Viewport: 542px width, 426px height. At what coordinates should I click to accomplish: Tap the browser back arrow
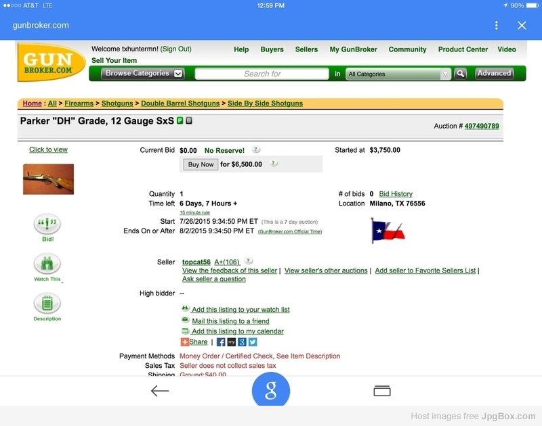(160, 390)
